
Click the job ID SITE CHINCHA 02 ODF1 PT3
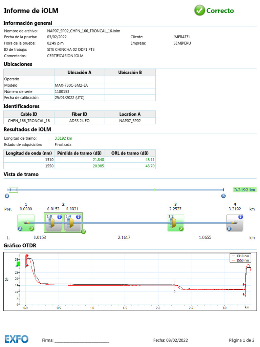(x=71, y=49)
